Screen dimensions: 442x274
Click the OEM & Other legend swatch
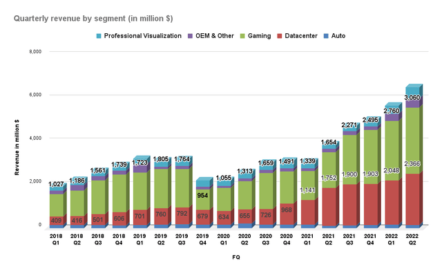click(191, 36)
